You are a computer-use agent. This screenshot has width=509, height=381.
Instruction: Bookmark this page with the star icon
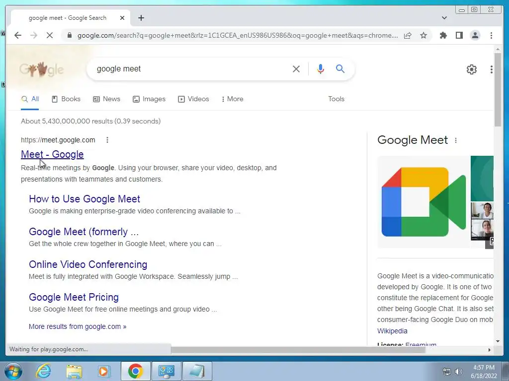coord(424,35)
